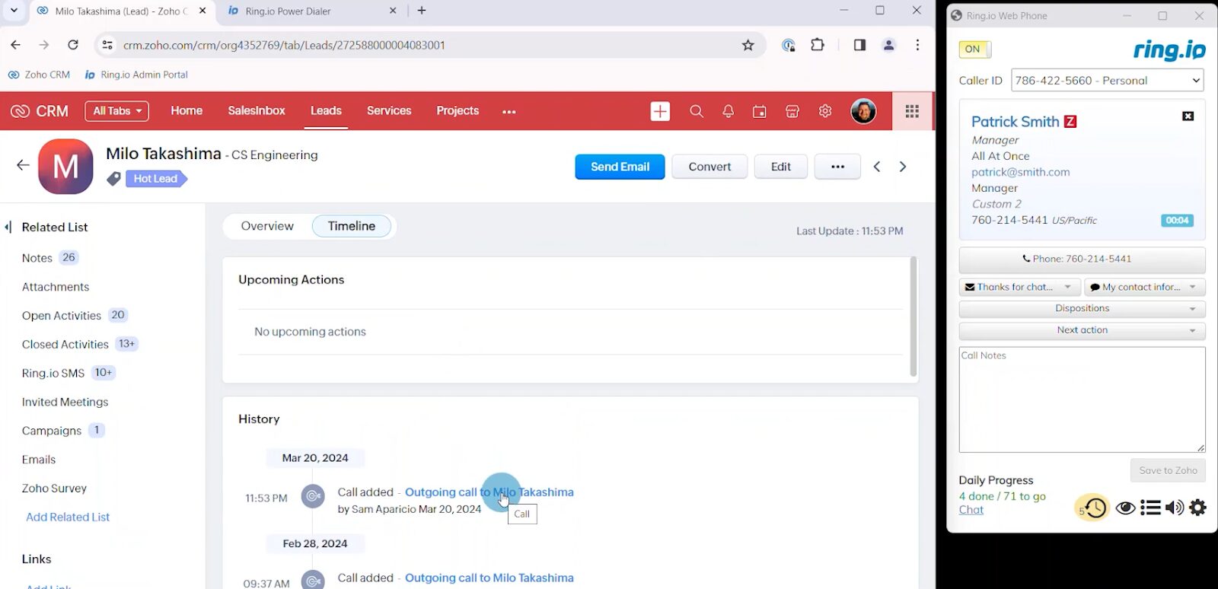1218x589 pixels.
Task: Reload the Zoho CRM page
Action: pyautogui.click(x=73, y=45)
